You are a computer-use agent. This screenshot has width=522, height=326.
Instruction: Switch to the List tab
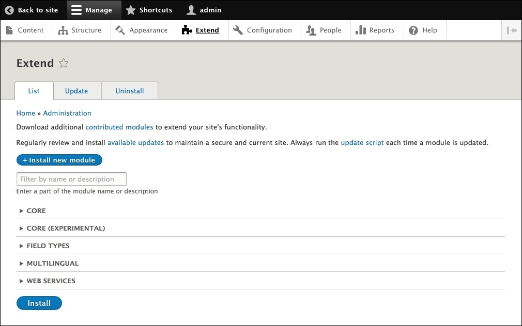(34, 91)
